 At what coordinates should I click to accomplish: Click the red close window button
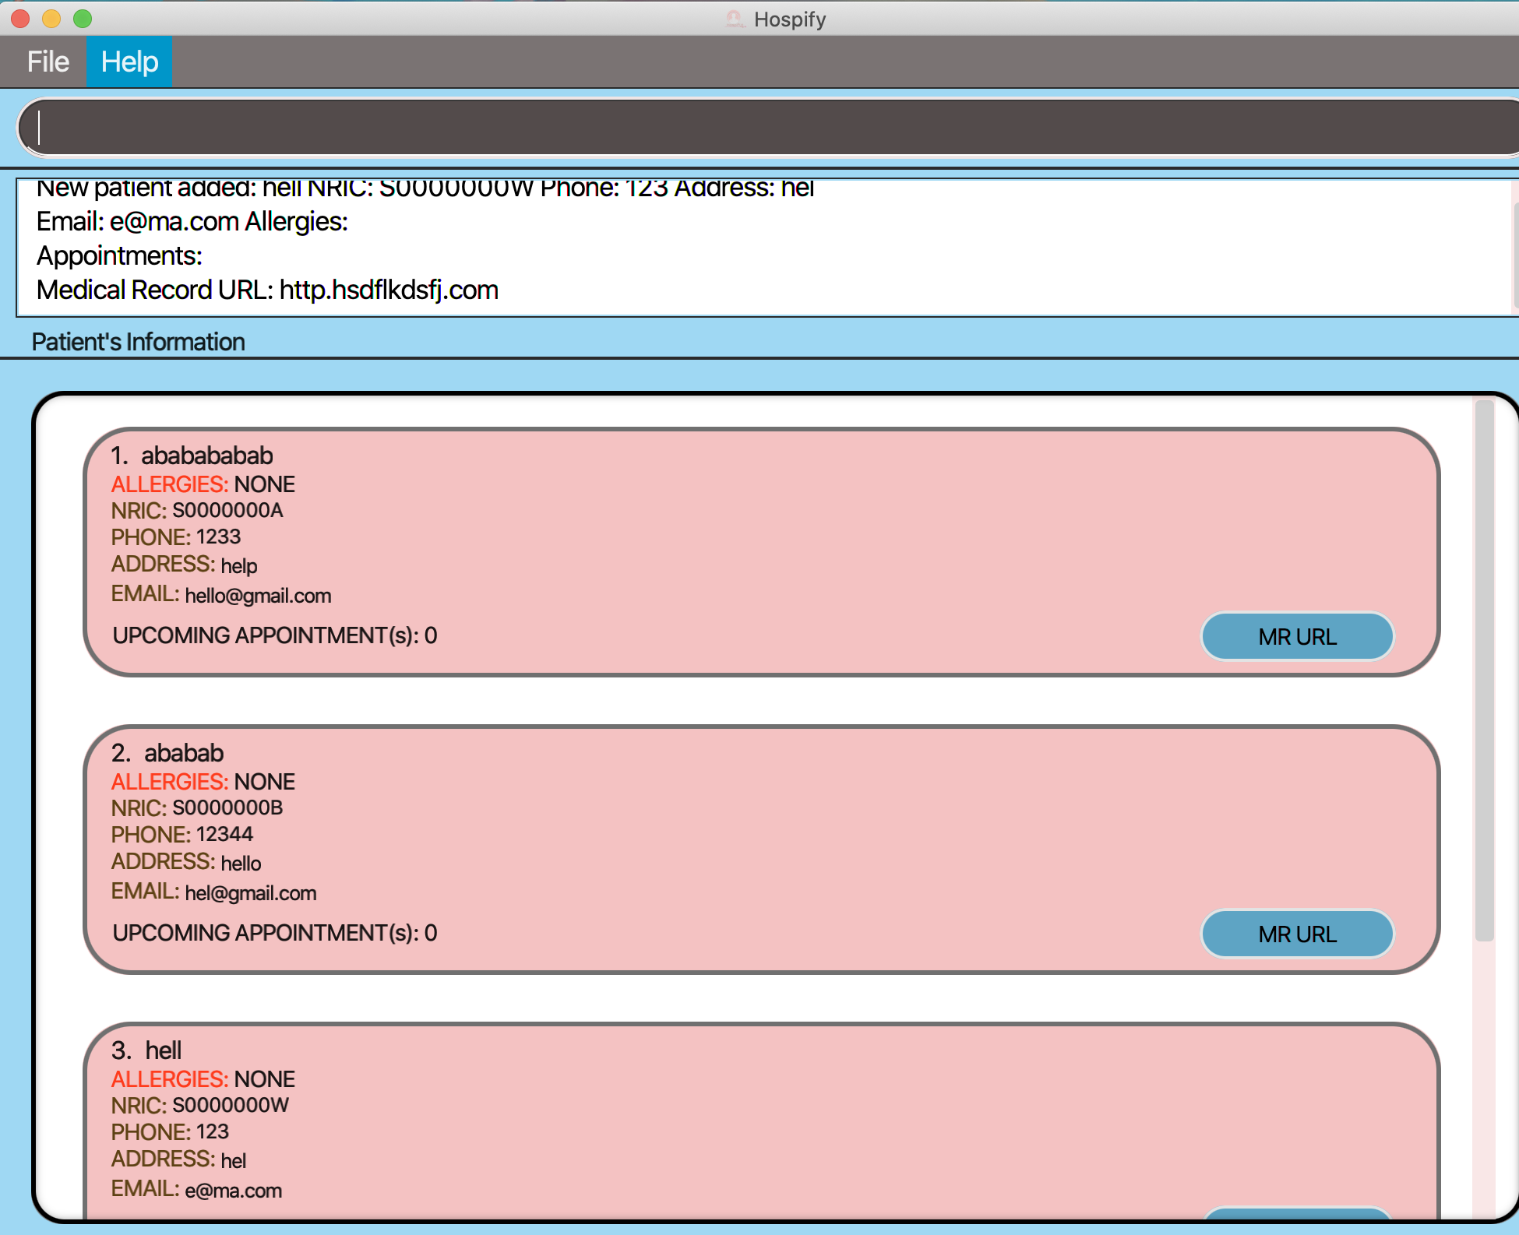20,19
